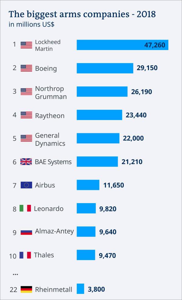
Task: Click the ellipsis between rank 10 and 22
Action: pyautogui.click(x=15, y=275)
